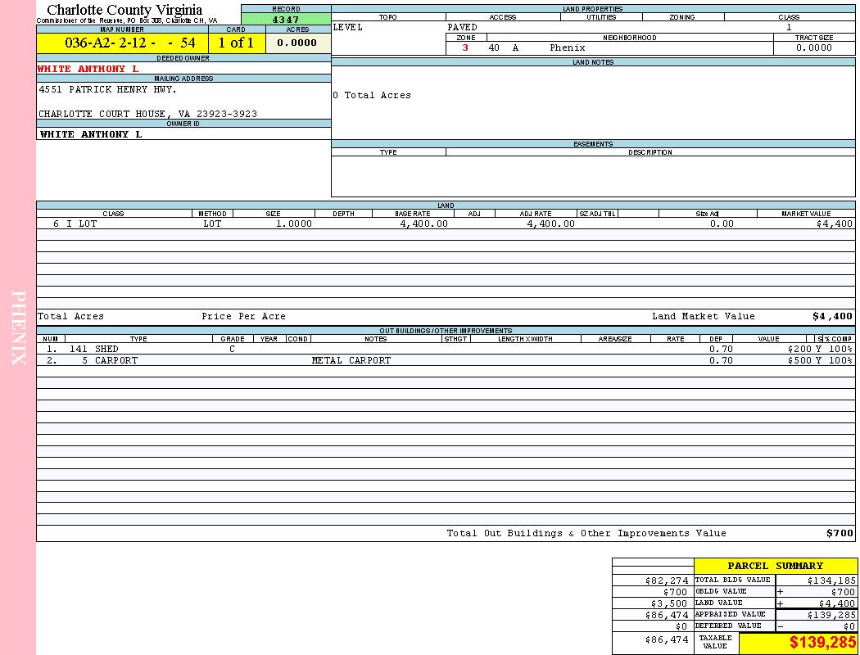Select the red zone number 3
Viewport: 860px width, 655px height.
465,47
